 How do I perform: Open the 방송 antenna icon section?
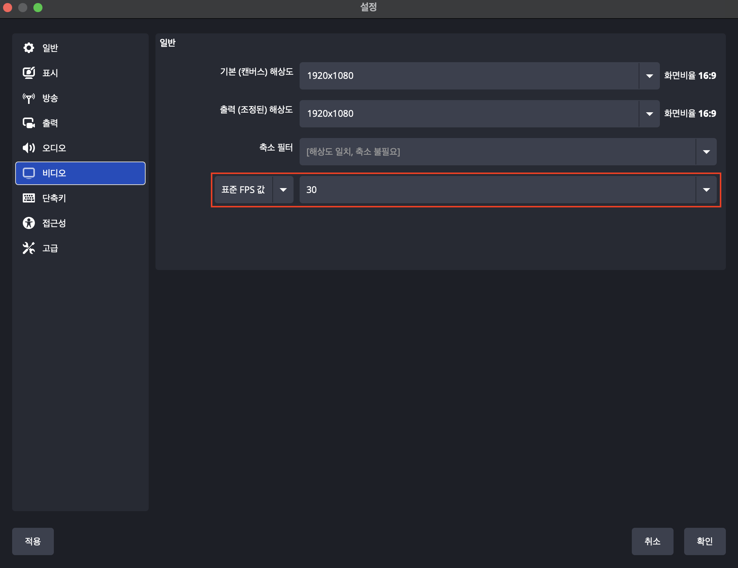tap(29, 98)
